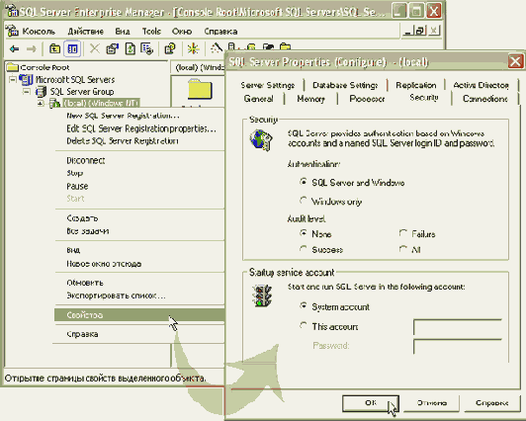Click the (local) server icon in tree
526x421 pixels.
point(54,103)
